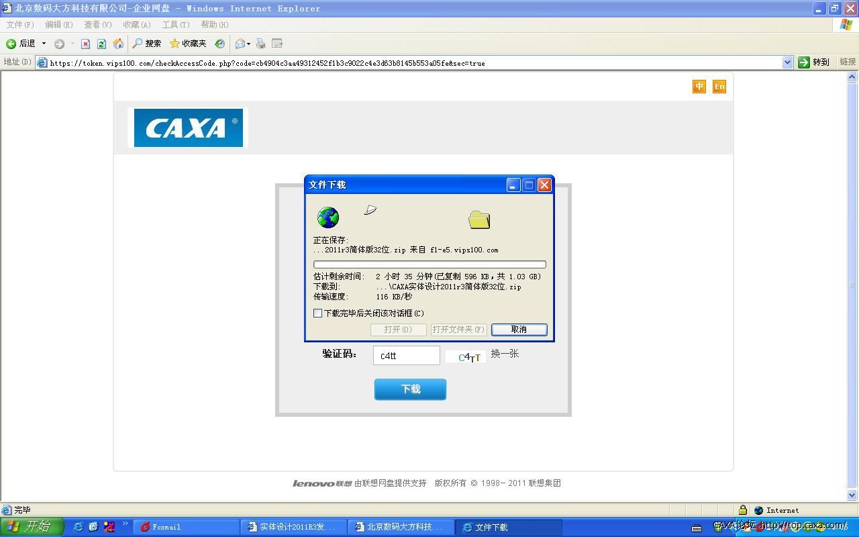The width and height of the screenshot is (859, 537).
Task: Click the 后退 back button
Action: pyautogui.click(x=20, y=44)
